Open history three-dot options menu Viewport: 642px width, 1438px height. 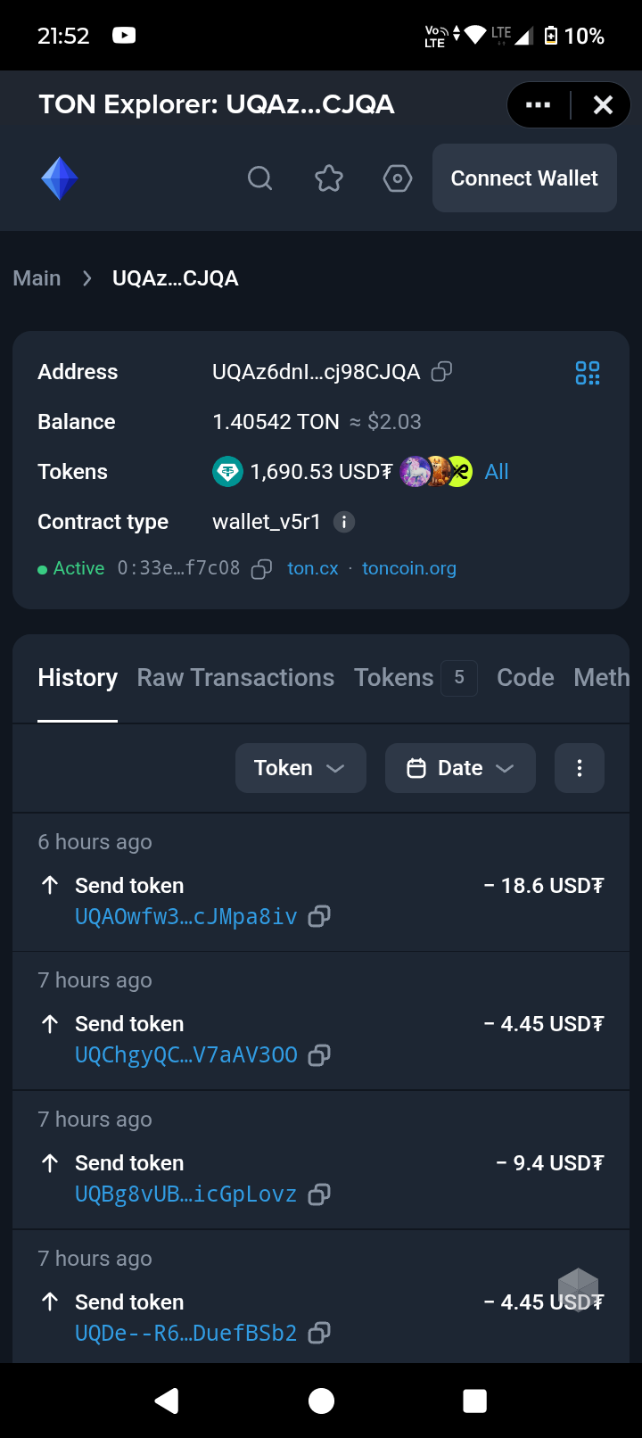click(580, 768)
